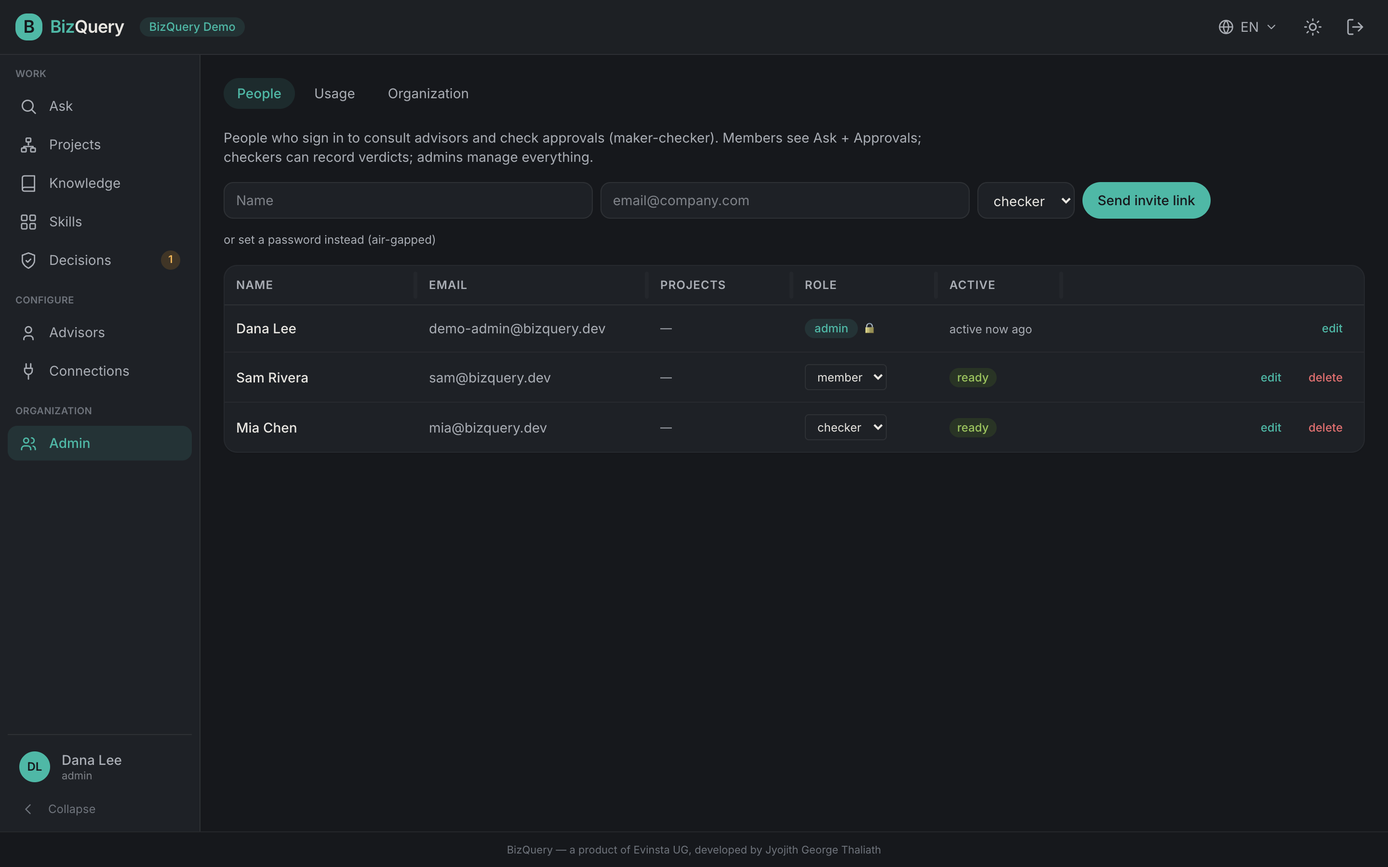Click the Send invite link button
This screenshot has width=1388, height=867.
pos(1146,201)
